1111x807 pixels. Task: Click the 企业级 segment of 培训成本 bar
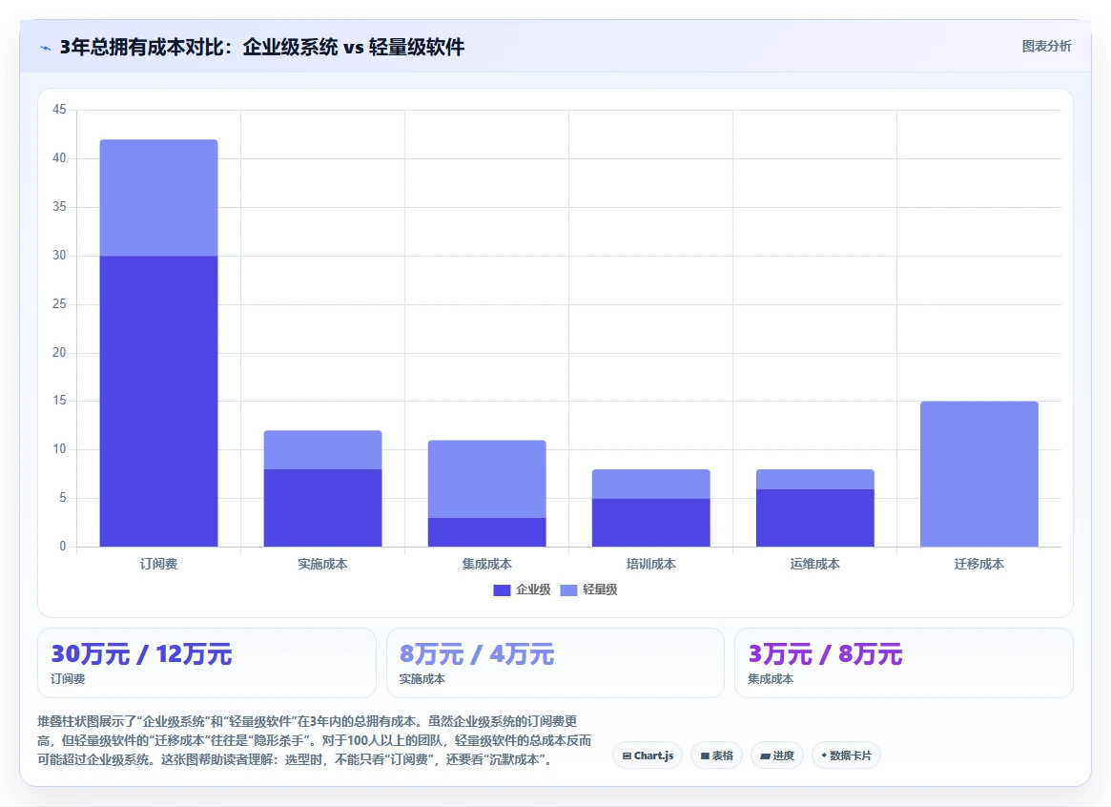pos(651,522)
